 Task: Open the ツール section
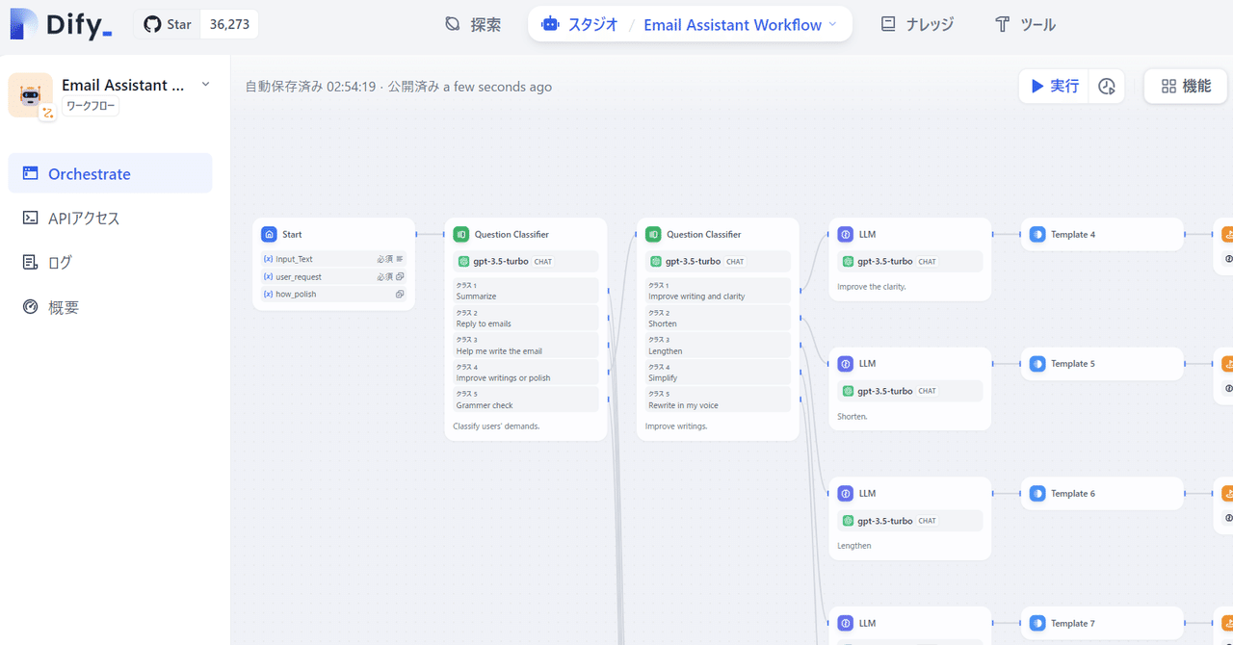point(1024,24)
